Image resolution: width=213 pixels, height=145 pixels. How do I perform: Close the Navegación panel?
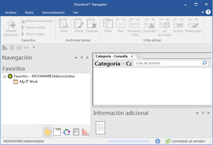(x=87, y=58)
